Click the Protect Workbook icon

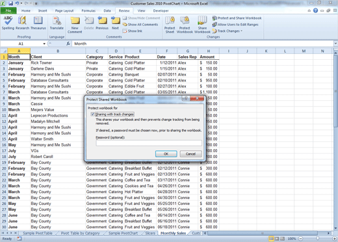pyautogui.click(x=185, y=25)
